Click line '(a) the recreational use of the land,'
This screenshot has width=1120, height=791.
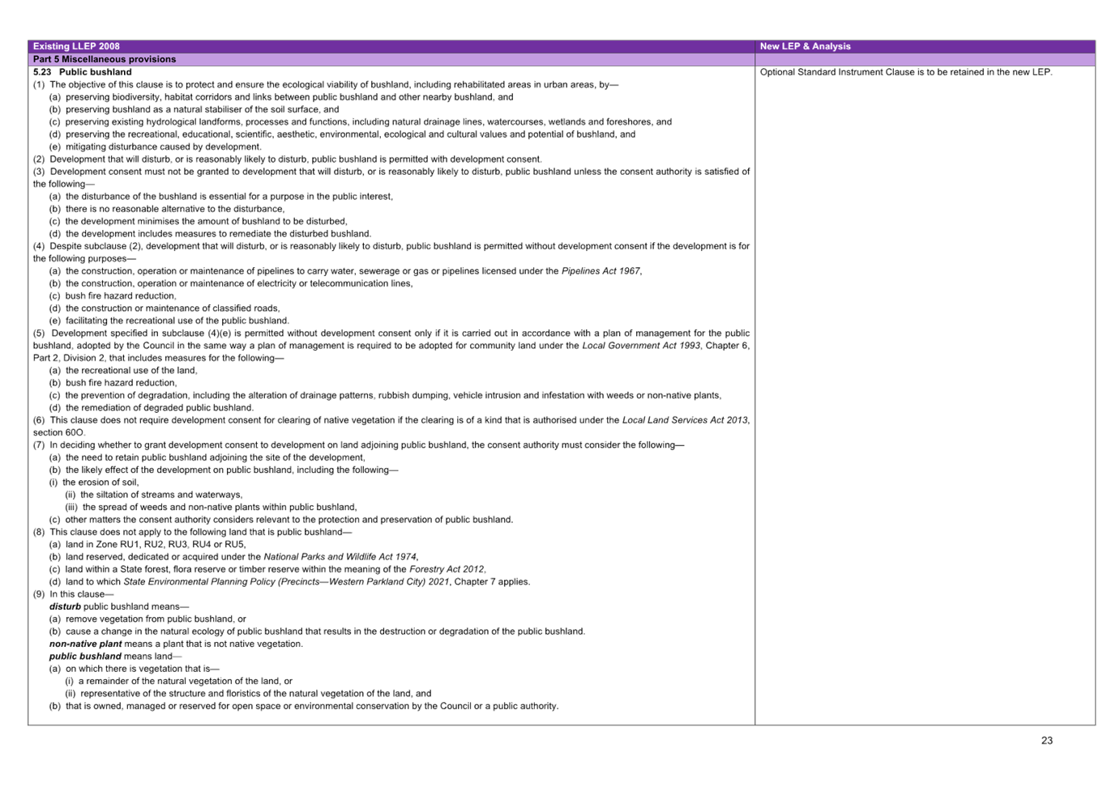point(123,371)
